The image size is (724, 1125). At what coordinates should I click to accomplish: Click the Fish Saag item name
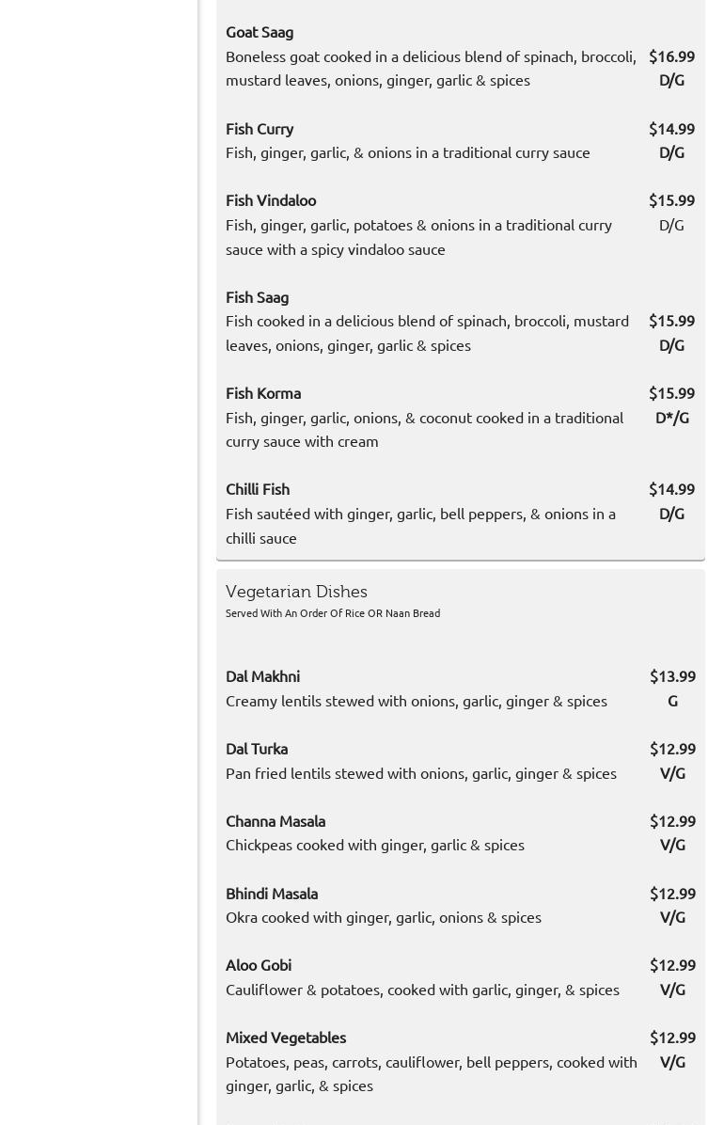(x=257, y=297)
